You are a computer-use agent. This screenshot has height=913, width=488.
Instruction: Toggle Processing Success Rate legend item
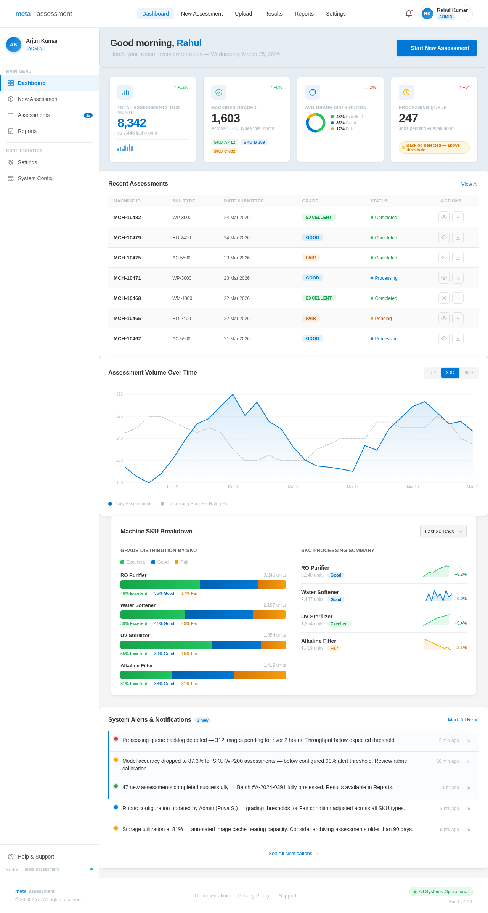click(194, 504)
